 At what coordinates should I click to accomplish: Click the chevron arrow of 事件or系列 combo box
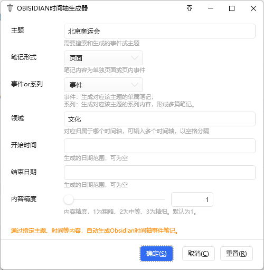tap(135, 85)
